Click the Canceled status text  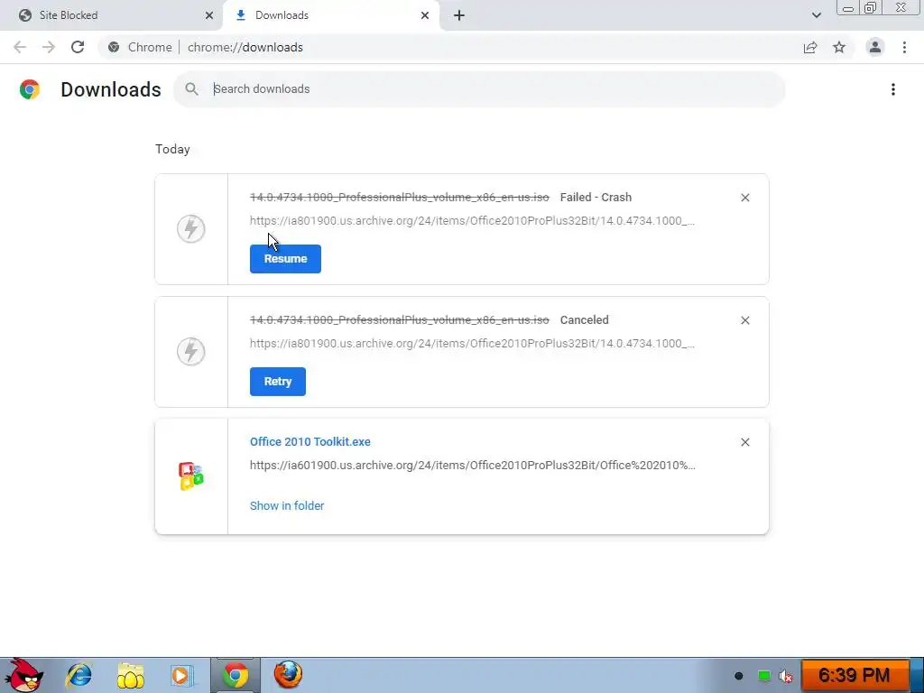tap(584, 319)
